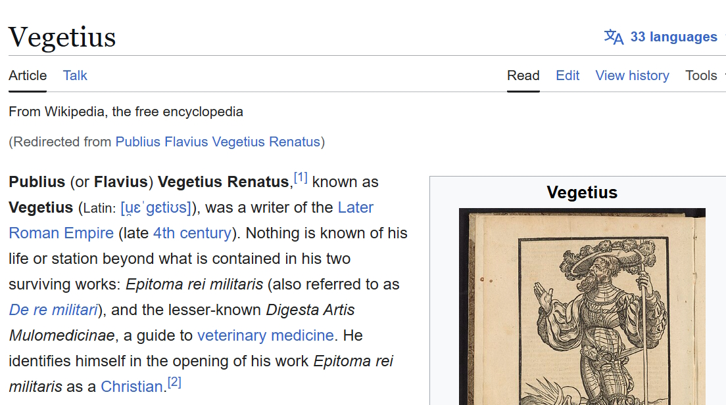Switch to the Talk tab
Viewport: 726px width, 405px height.
coord(75,75)
